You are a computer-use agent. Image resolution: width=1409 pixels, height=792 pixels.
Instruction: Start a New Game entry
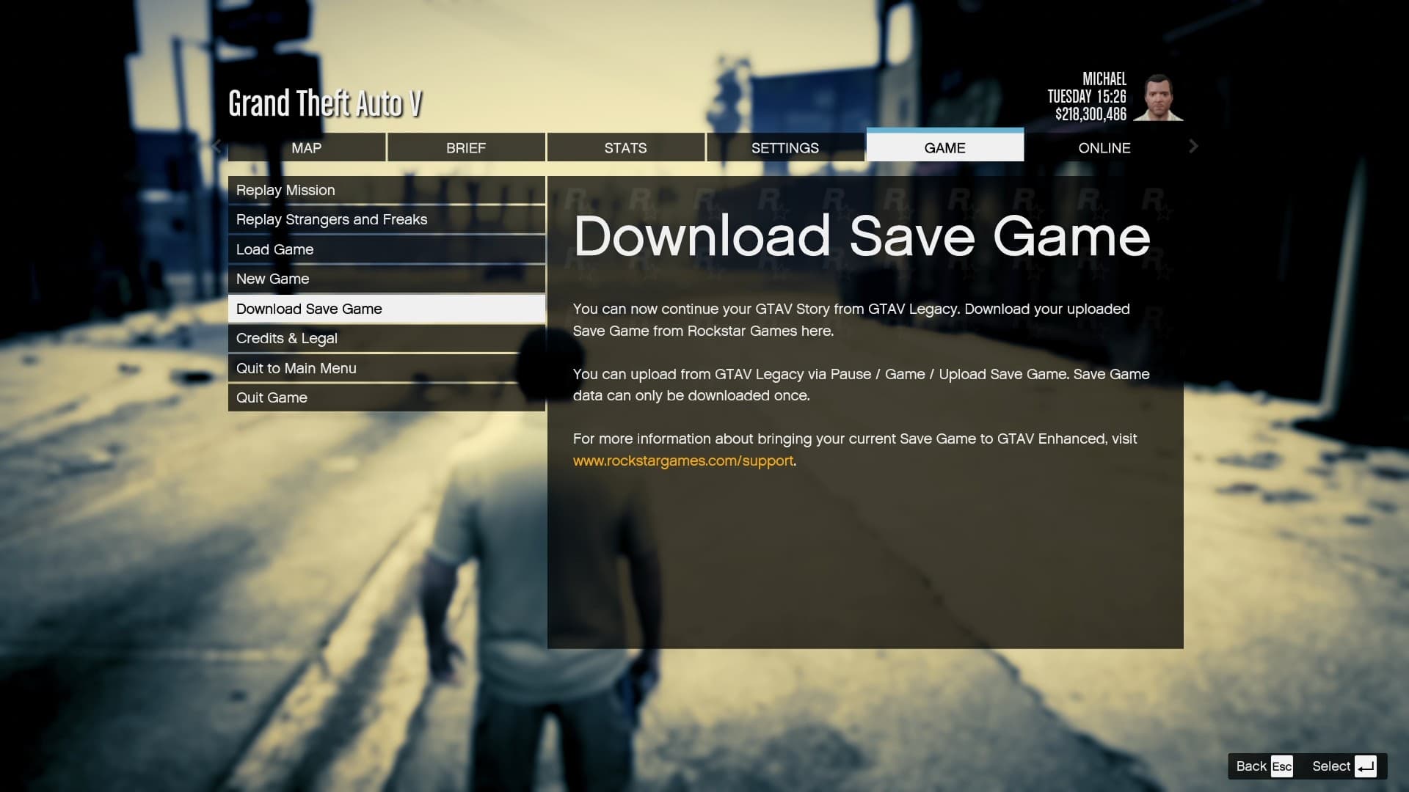pos(386,279)
